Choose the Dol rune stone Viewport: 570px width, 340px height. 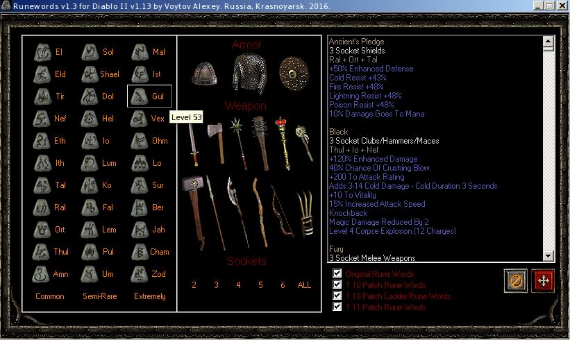point(90,96)
